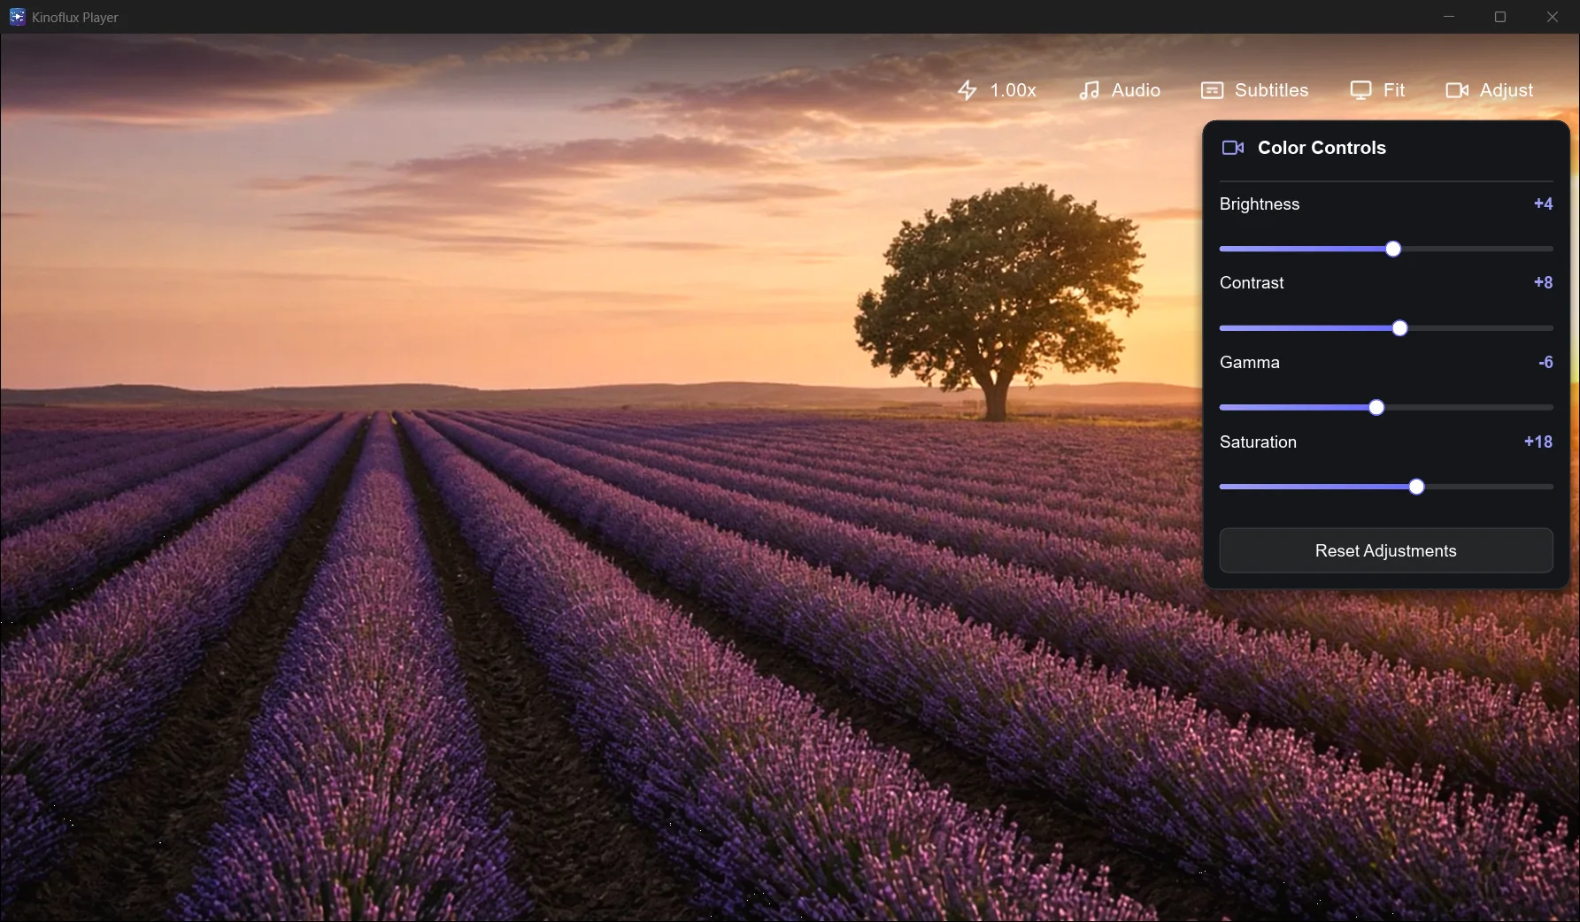Click the Kinoflux Player app icon
Screen dimensions: 1580x922
17,17
